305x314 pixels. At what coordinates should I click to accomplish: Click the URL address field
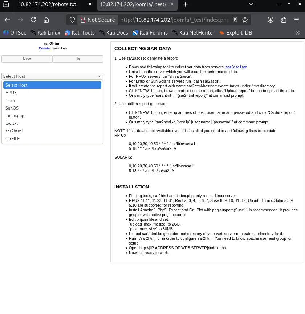(174, 20)
